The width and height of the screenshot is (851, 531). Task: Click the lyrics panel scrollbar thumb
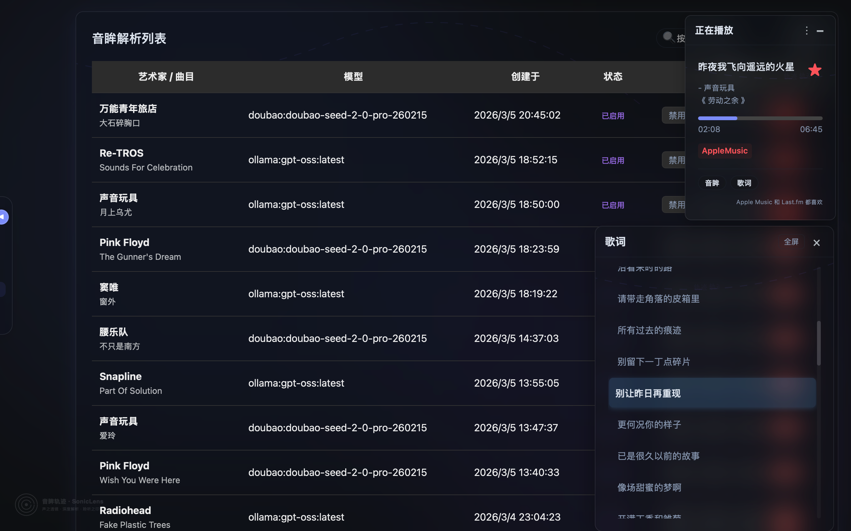818,343
